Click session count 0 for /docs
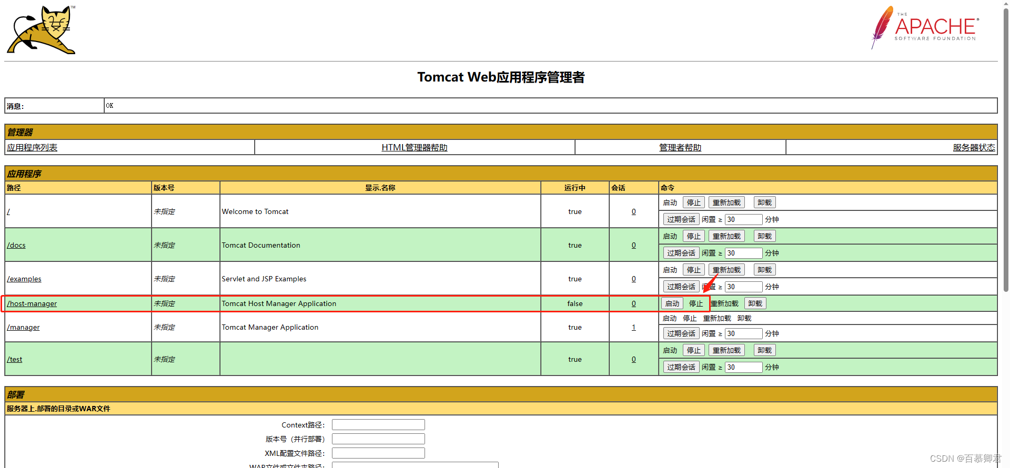Viewport: 1010px width, 468px height. [x=633, y=245]
